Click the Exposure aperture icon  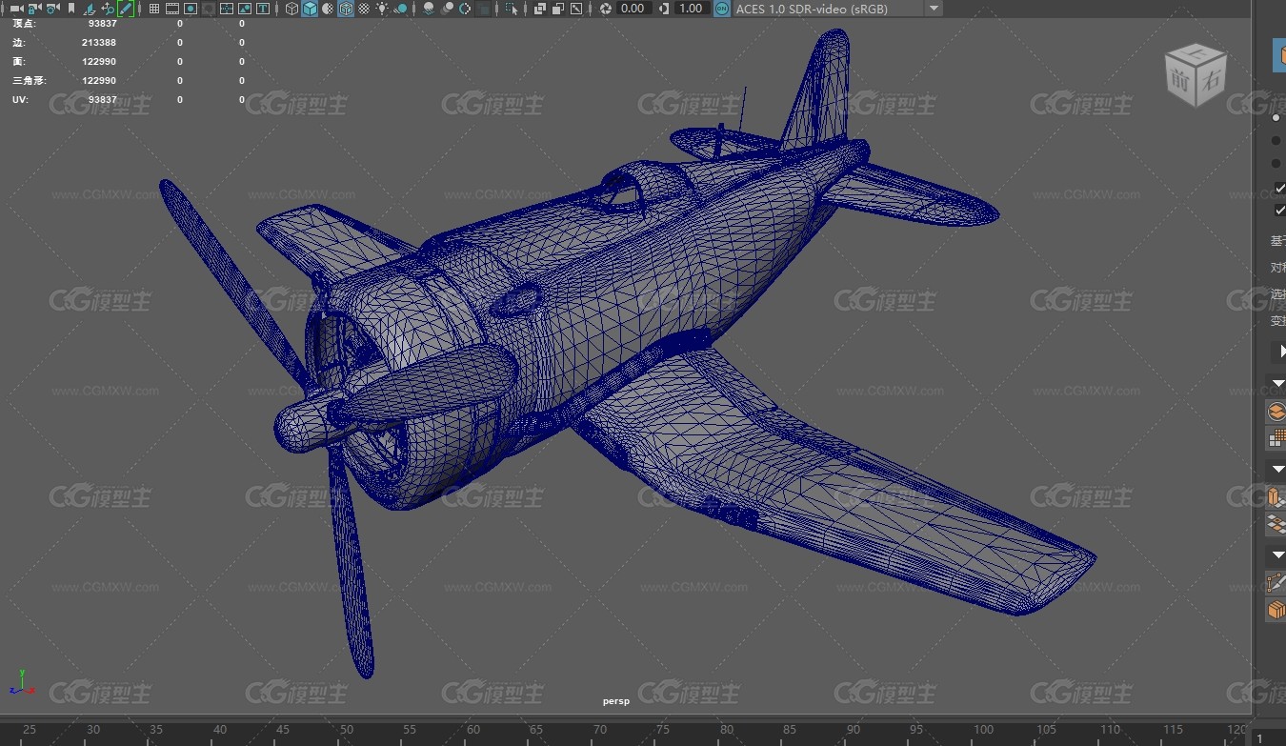pos(606,9)
